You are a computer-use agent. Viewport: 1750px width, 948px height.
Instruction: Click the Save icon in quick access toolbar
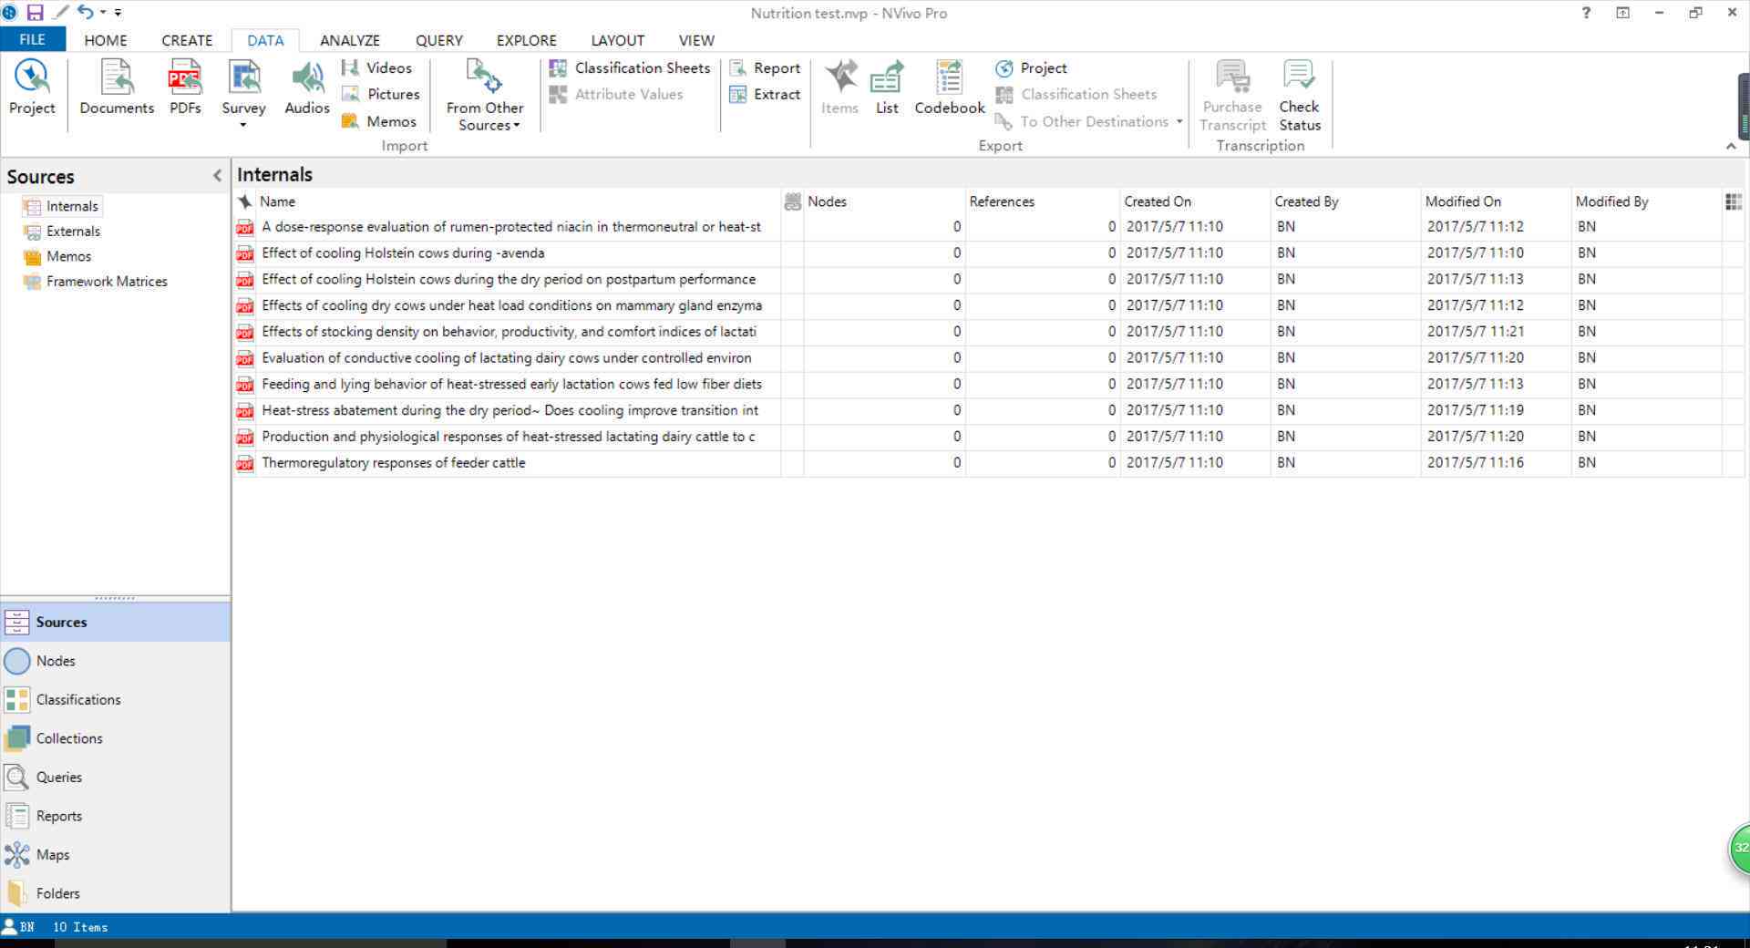[35, 13]
